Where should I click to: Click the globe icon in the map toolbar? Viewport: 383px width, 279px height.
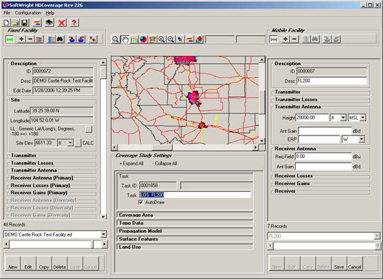coord(144,39)
